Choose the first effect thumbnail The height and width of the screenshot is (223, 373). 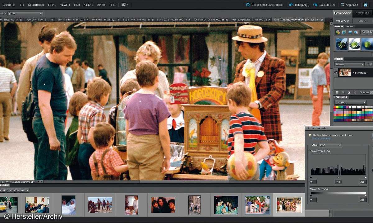point(342,44)
